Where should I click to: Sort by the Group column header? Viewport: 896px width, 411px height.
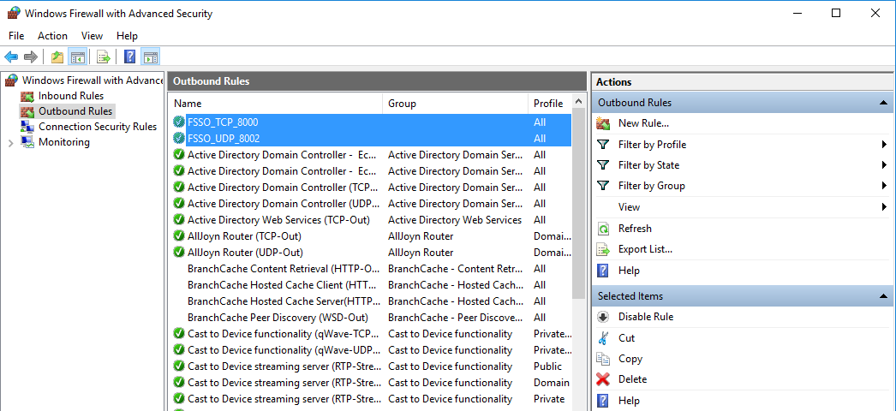click(454, 104)
